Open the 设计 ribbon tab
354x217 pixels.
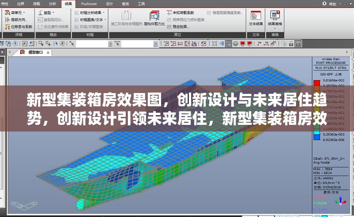109,3
